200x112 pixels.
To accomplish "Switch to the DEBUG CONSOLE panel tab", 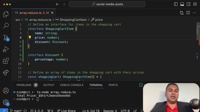I will point(72,85).
